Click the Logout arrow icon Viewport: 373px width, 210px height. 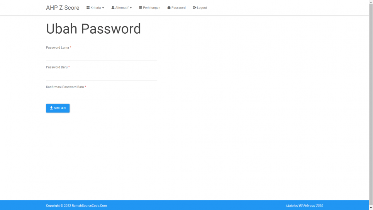(x=194, y=8)
